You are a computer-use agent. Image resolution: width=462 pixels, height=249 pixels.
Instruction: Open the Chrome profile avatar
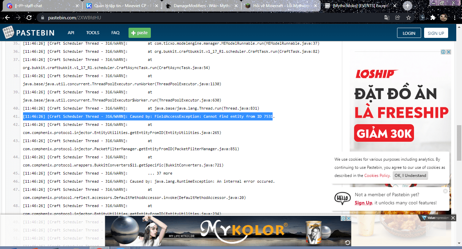click(444, 18)
